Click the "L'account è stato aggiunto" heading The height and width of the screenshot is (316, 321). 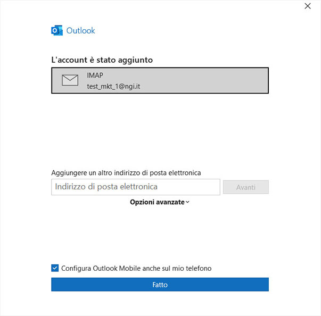[x=102, y=60]
